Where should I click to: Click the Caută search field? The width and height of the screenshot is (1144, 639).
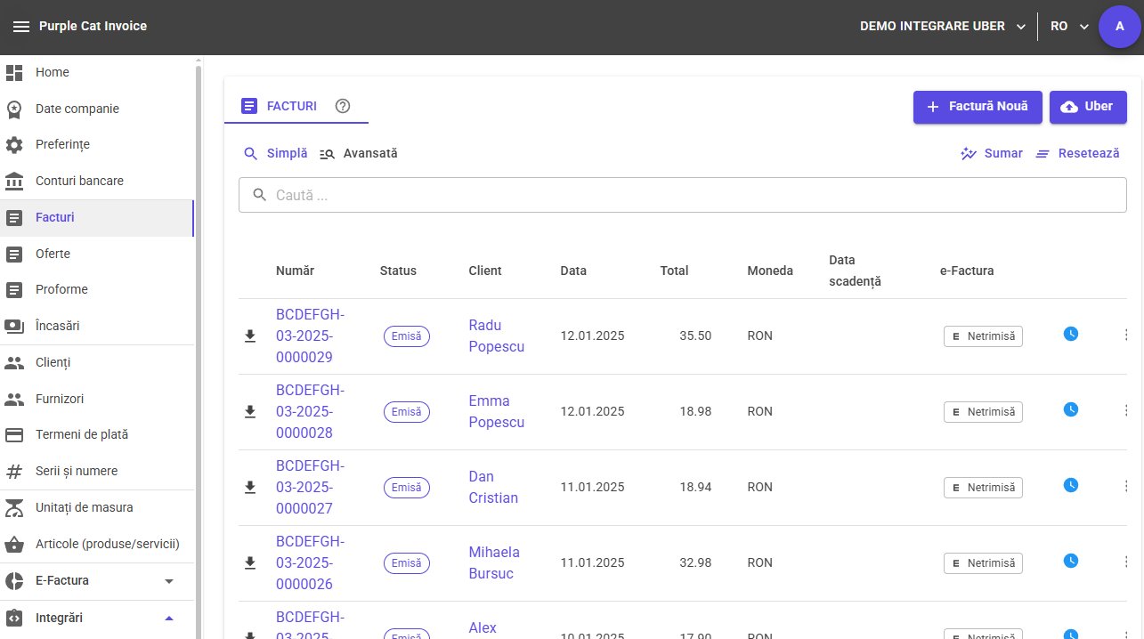tap(682, 195)
